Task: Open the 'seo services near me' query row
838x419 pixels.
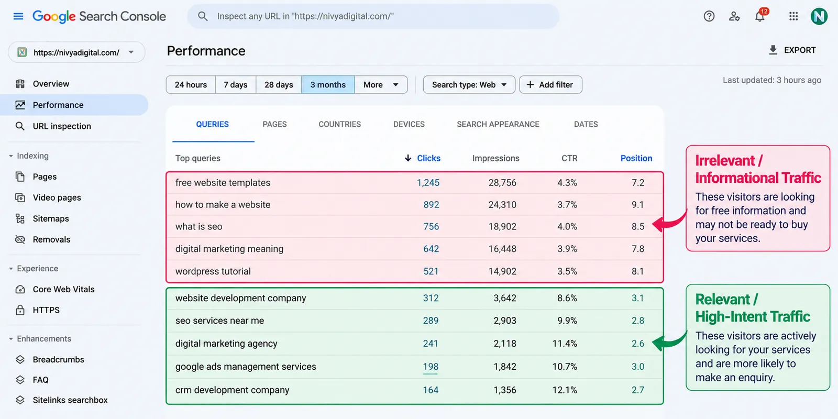Action: (x=415, y=321)
